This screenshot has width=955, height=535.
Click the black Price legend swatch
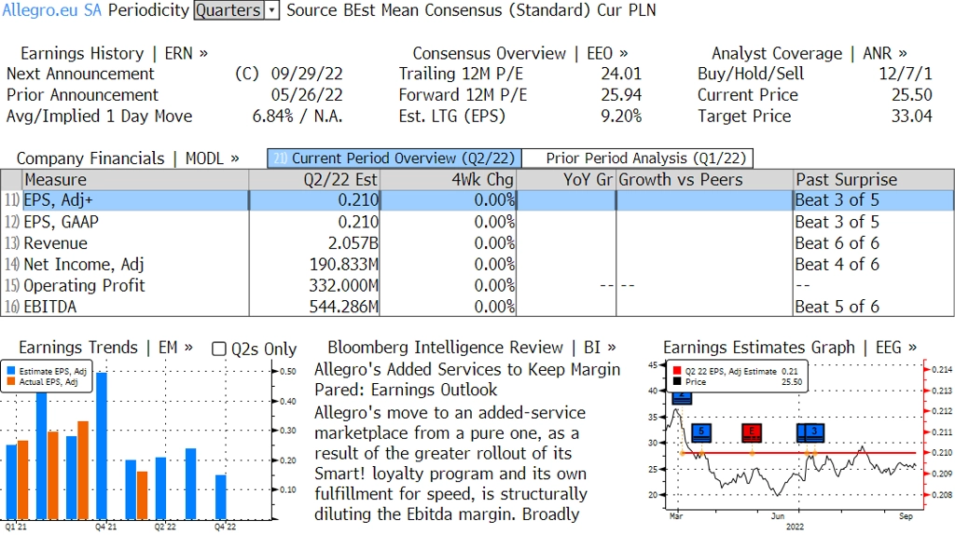tap(677, 381)
